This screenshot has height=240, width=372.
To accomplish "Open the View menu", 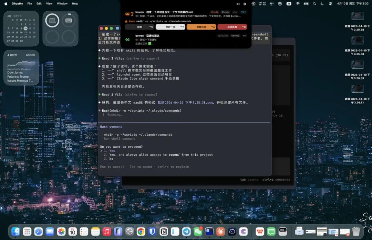I will pos(49,3).
